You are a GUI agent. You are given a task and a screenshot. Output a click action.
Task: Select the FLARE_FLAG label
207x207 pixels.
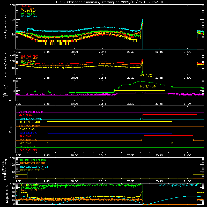click(x=27, y=129)
